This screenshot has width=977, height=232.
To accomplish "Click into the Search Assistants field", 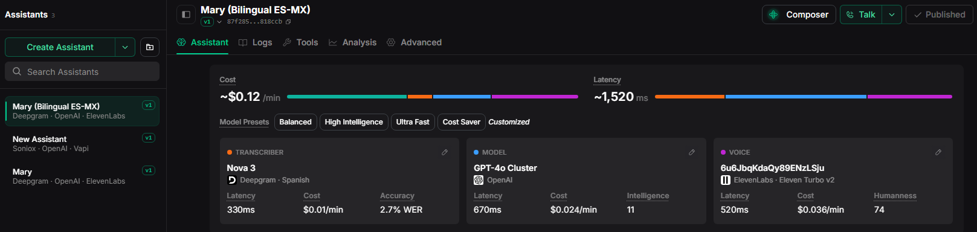I will [82, 71].
